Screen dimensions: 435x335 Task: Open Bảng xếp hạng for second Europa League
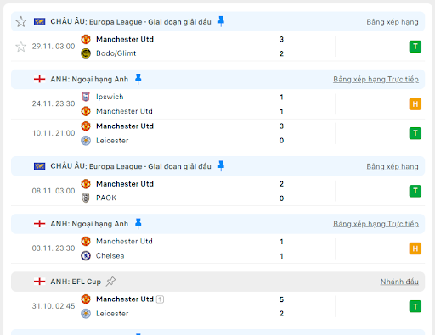pyautogui.click(x=393, y=166)
